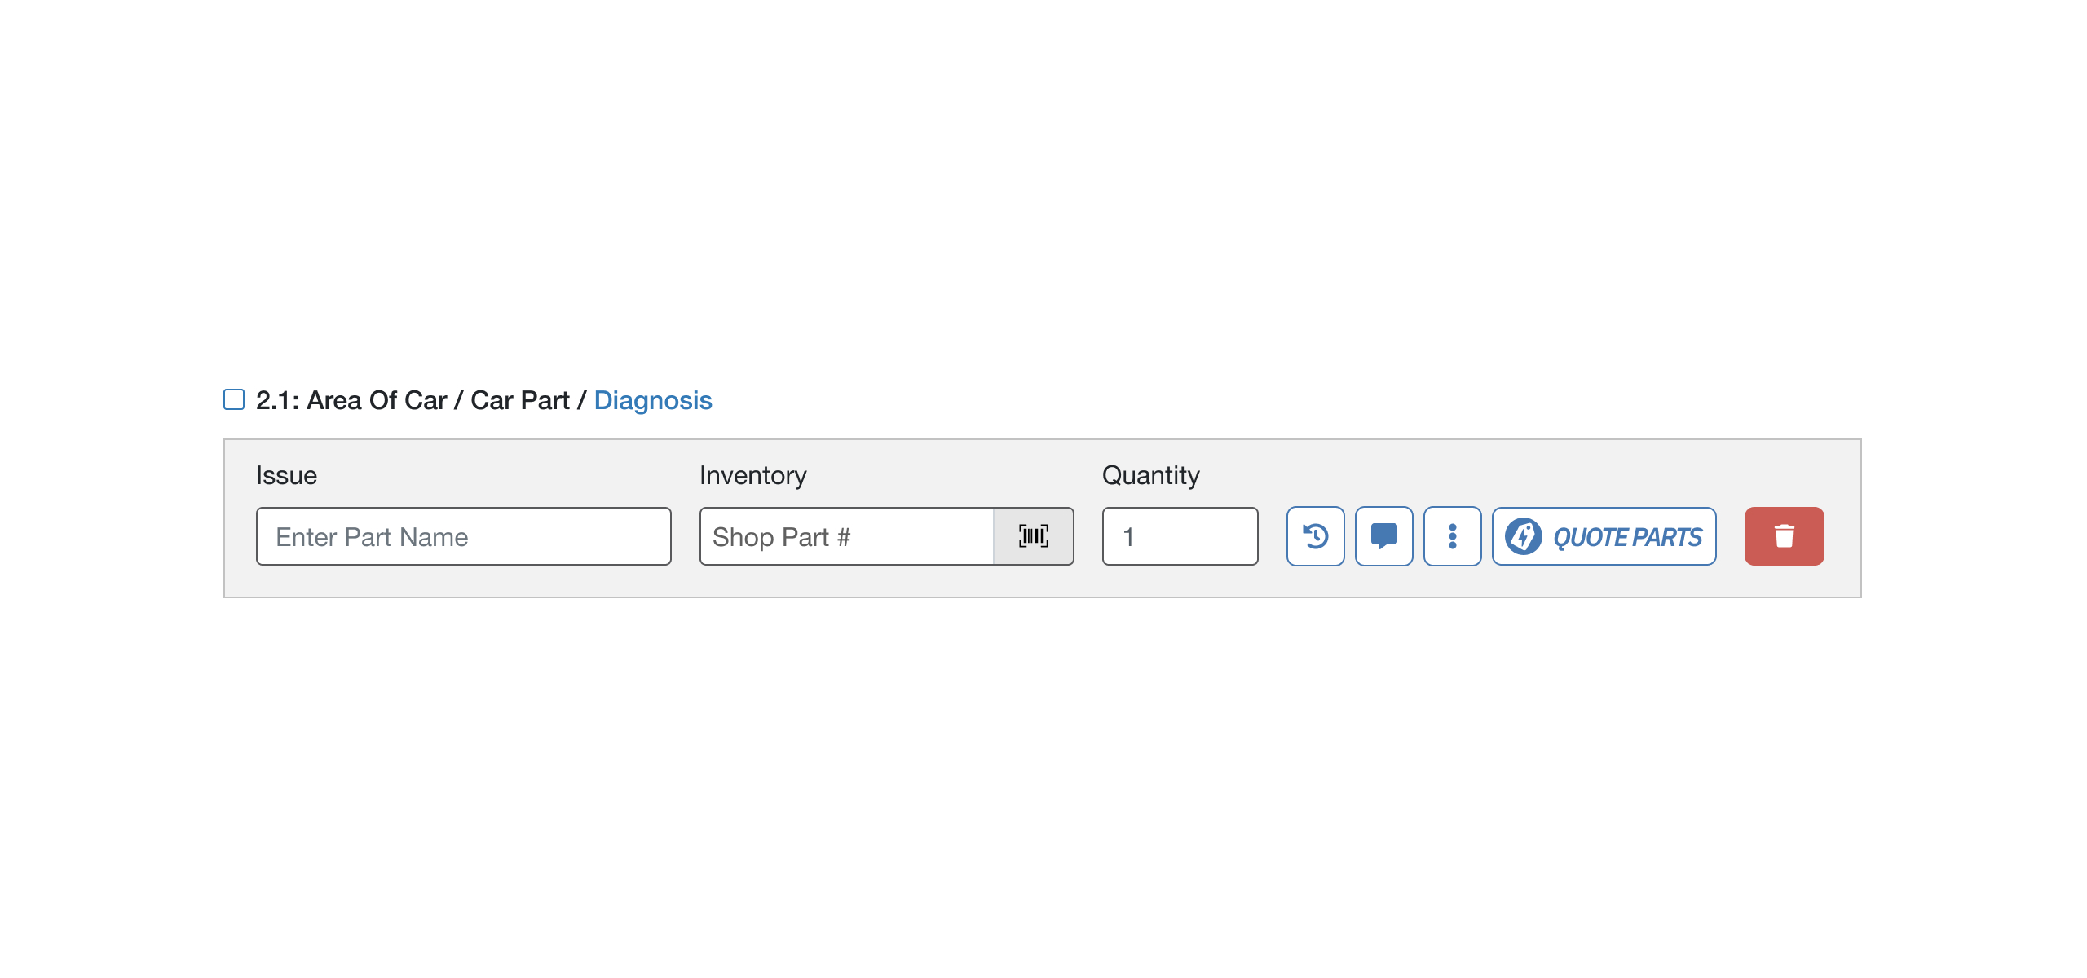
Task: Click the barcode scanner icon
Action: coord(1032,536)
